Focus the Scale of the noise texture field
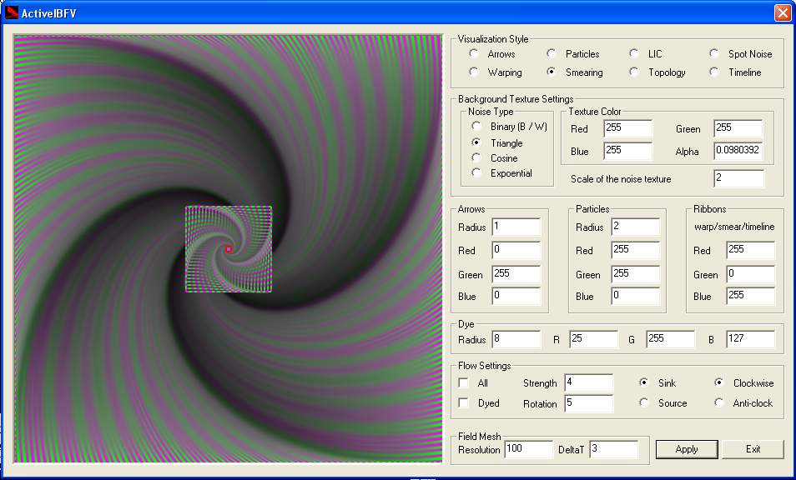Viewport: 796px width, 480px height. pyautogui.click(x=738, y=179)
